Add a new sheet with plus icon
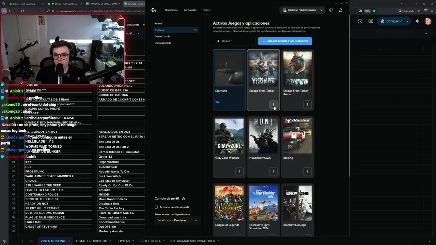Image resolution: width=436 pixels, height=245 pixels. (x=22, y=241)
